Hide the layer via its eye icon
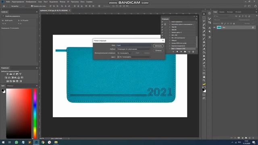 click(214, 27)
